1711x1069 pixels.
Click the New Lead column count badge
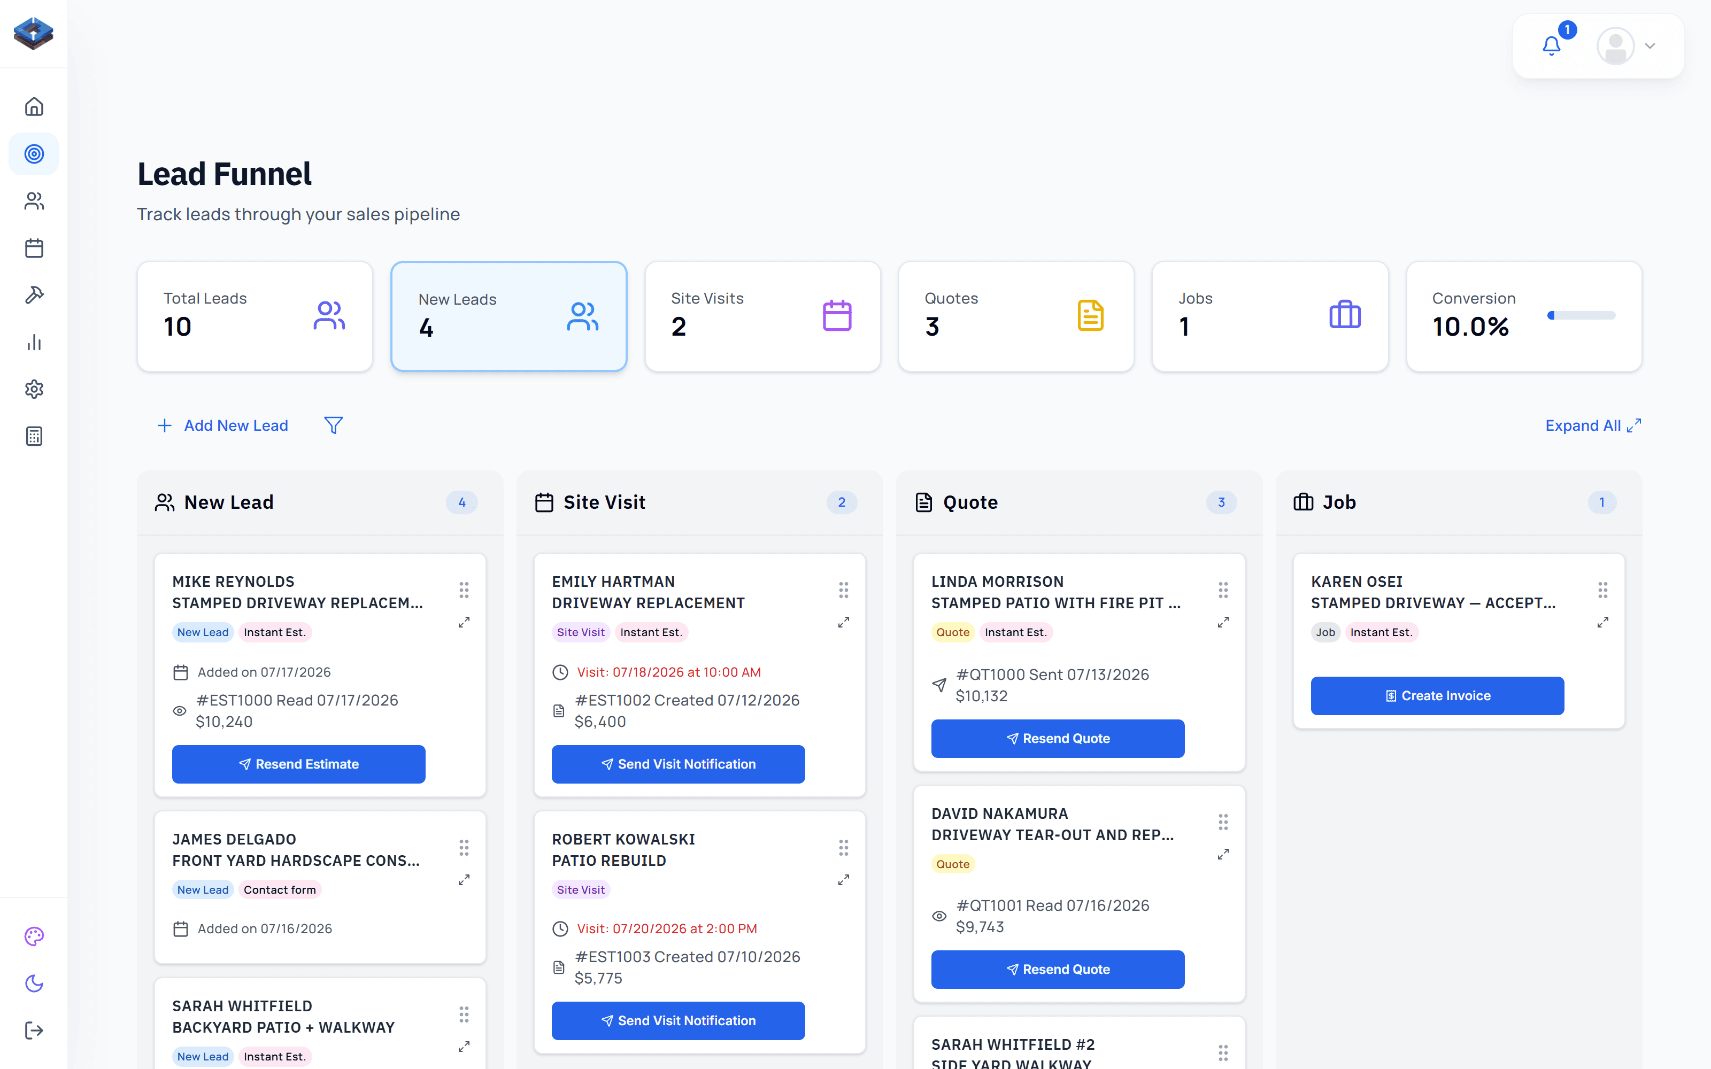(461, 502)
